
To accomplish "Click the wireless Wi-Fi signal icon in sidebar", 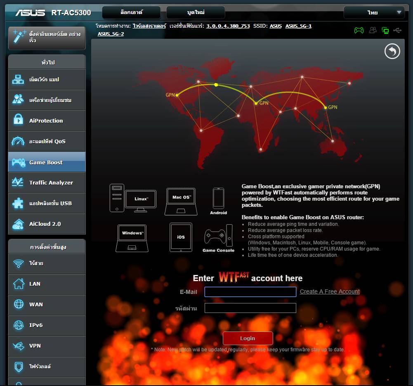I will [x=19, y=263].
